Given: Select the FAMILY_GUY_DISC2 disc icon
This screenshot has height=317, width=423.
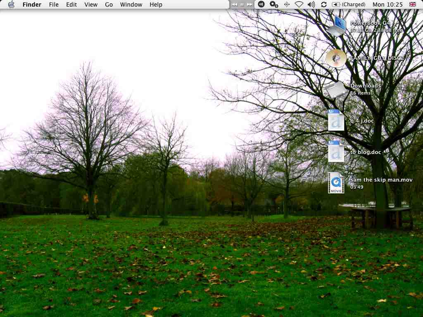Looking at the screenshot, I should [336, 58].
